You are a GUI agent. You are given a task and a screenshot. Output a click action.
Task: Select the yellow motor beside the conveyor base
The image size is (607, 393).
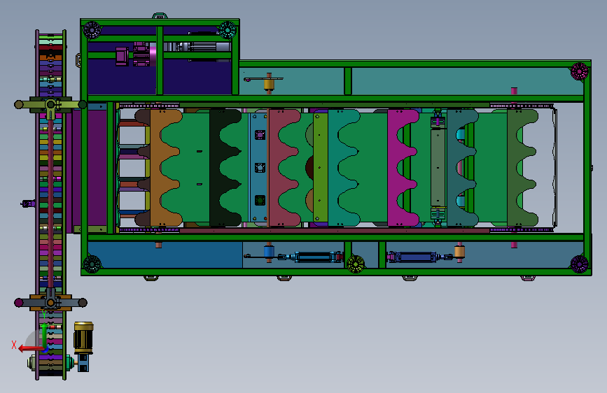[83, 338]
